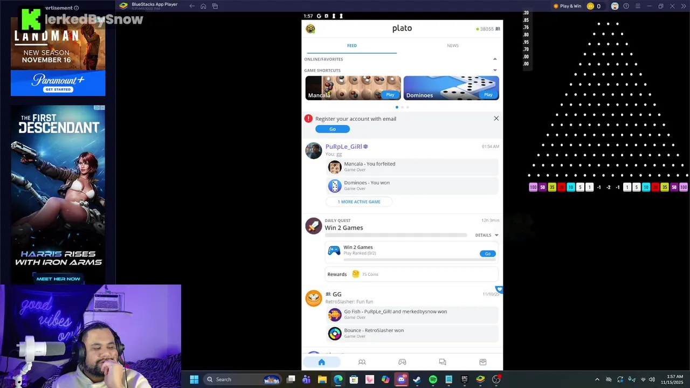
Task: Click the Go Fish game icon
Action: tap(335, 315)
